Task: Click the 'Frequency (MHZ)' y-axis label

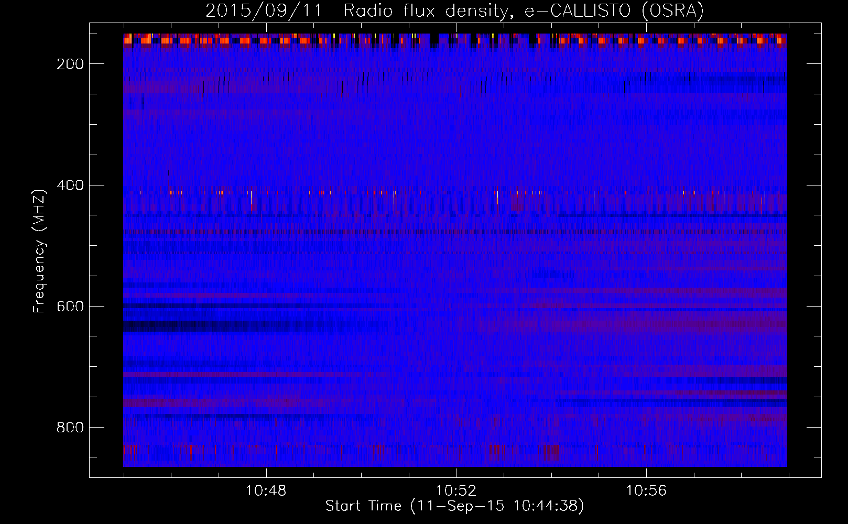Action: coord(39,251)
